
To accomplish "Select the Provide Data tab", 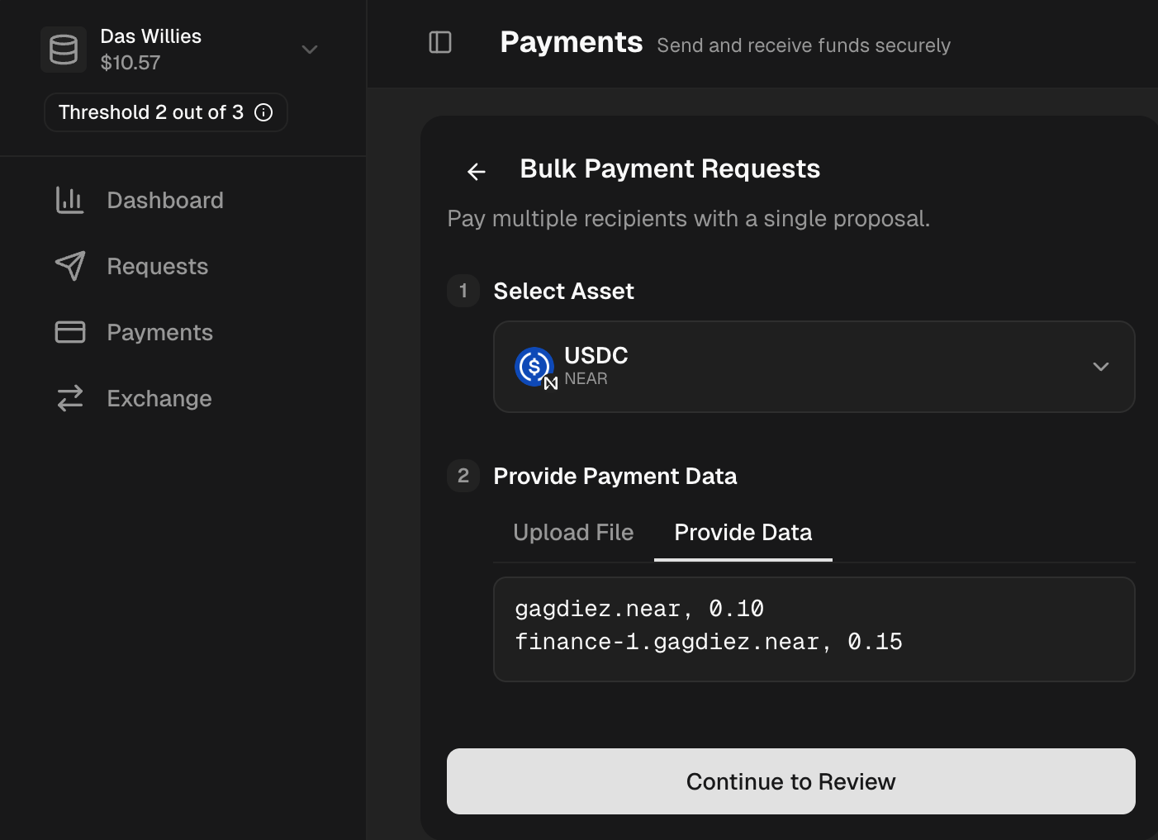I will 743,532.
